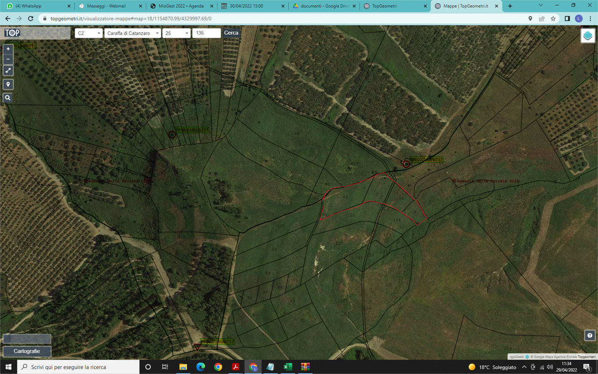Viewport: 598px width, 374px height.
Task: Reload the page in browser
Action: click(31, 19)
